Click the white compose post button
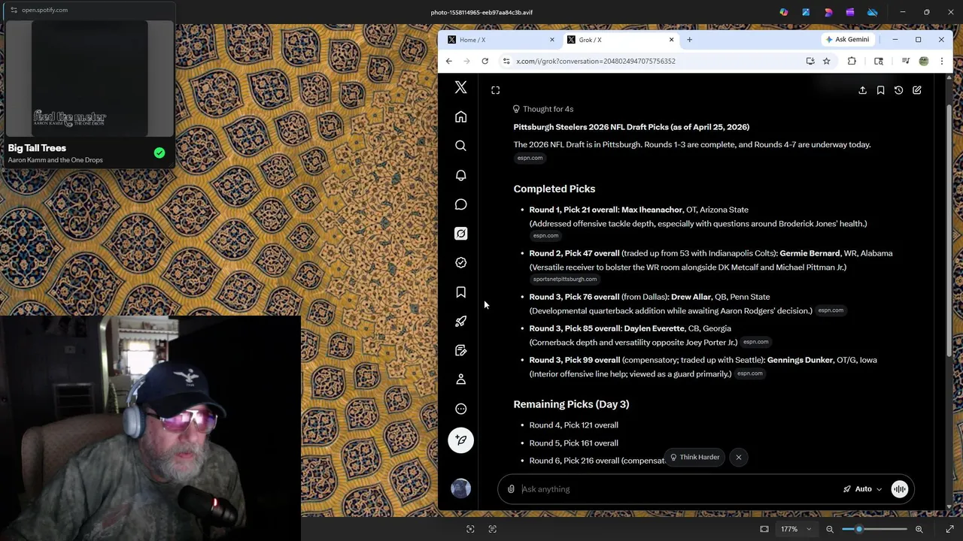Screen dimensions: 963x541 pos(460,440)
